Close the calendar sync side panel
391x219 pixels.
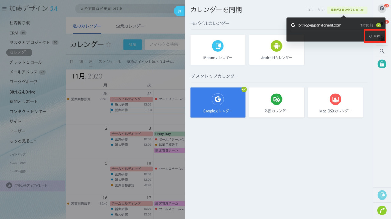pyautogui.click(x=179, y=11)
